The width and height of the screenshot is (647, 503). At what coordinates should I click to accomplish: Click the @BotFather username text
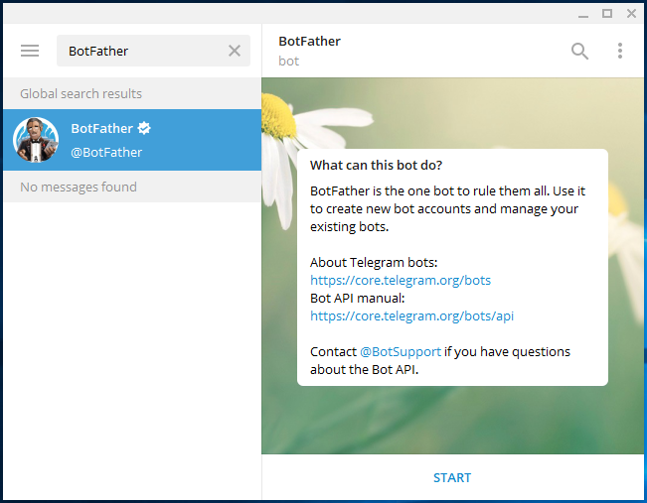click(106, 153)
